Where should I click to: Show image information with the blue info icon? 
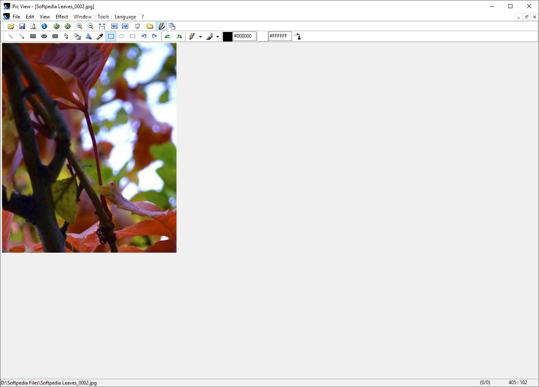pyautogui.click(x=44, y=26)
